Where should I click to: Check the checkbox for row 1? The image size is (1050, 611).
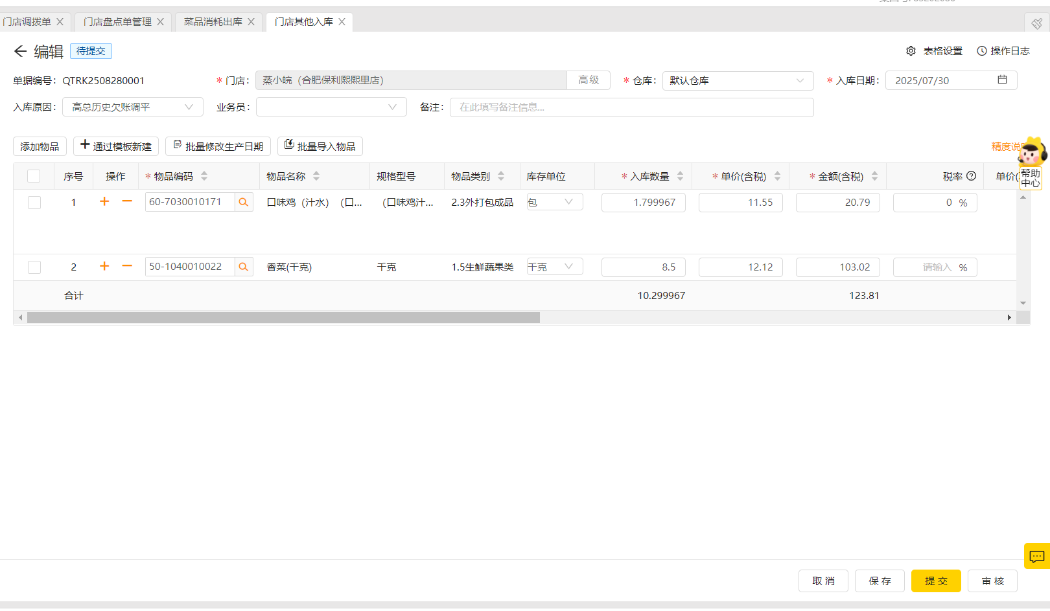pyautogui.click(x=34, y=203)
